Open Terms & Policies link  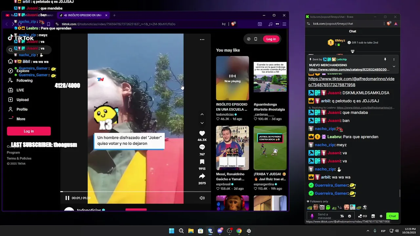[x=19, y=158]
